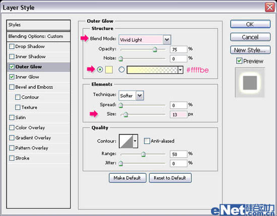
Task: Toggle the Preview checkbox
Action: pyautogui.click(x=239, y=61)
